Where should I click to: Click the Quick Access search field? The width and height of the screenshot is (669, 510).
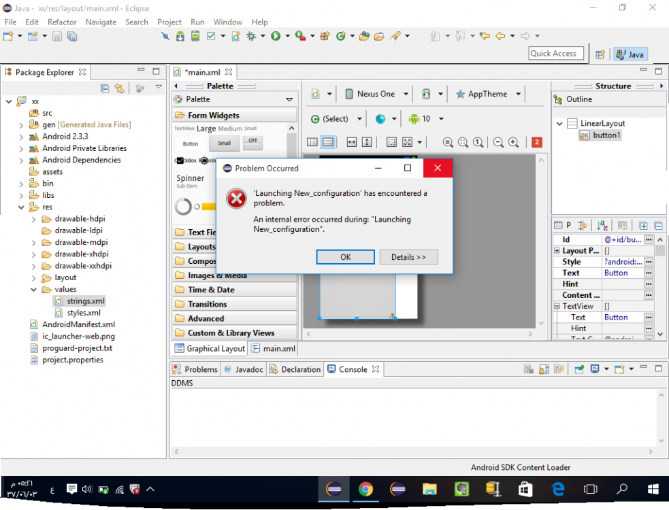point(556,54)
